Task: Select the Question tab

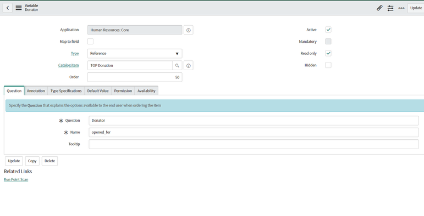Action: pyautogui.click(x=14, y=90)
